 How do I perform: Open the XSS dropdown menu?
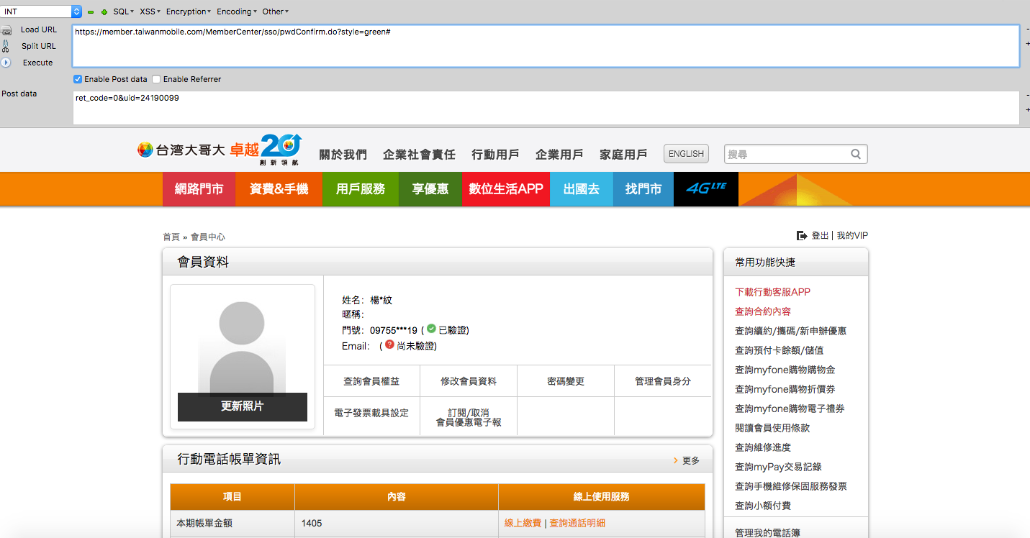point(150,12)
